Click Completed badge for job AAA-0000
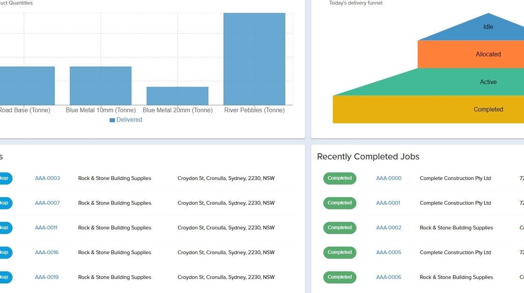This screenshot has height=293, width=524. pos(340,178)
